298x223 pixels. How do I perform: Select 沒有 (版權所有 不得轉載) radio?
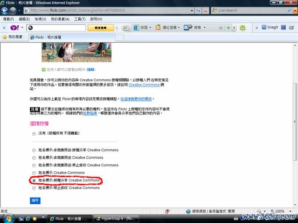[34, 134]
